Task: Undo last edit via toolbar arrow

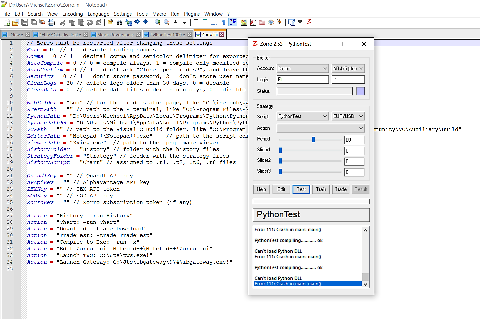Action: pyautogui.click(x=90, y=22)
